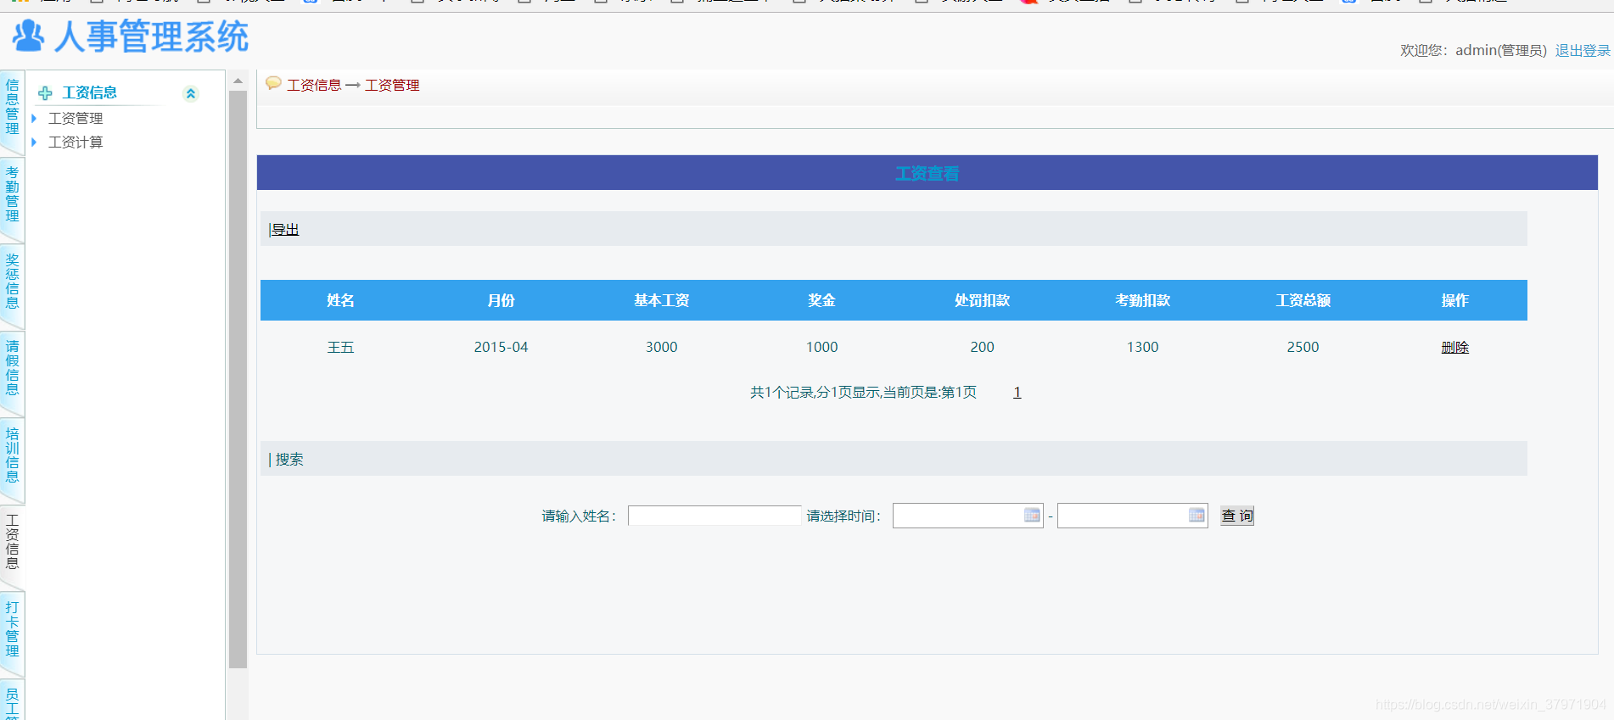Click the 退出登录 logout link

(x=1583, y=51)
